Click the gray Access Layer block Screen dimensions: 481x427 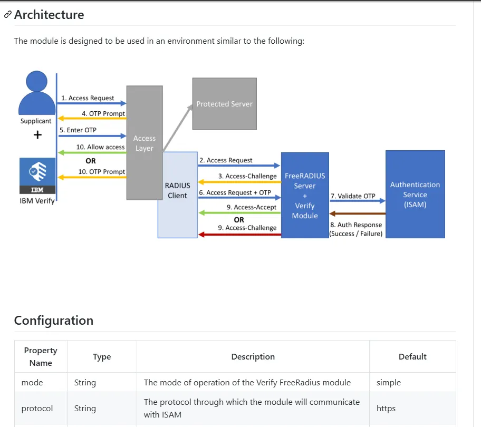click(145, 143)
